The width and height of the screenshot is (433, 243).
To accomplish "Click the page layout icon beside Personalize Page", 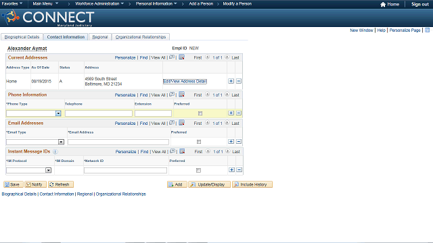I will pos(427,30).
